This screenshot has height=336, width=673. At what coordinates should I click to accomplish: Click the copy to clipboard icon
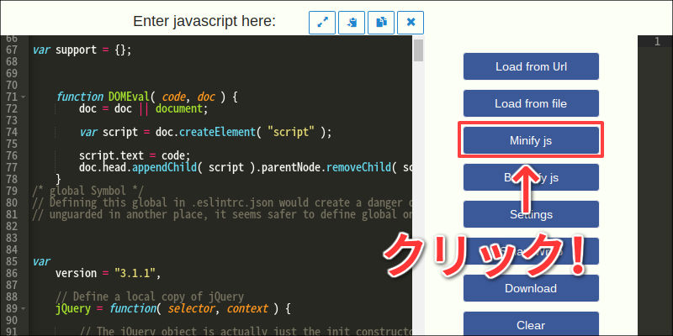[381, 23]
